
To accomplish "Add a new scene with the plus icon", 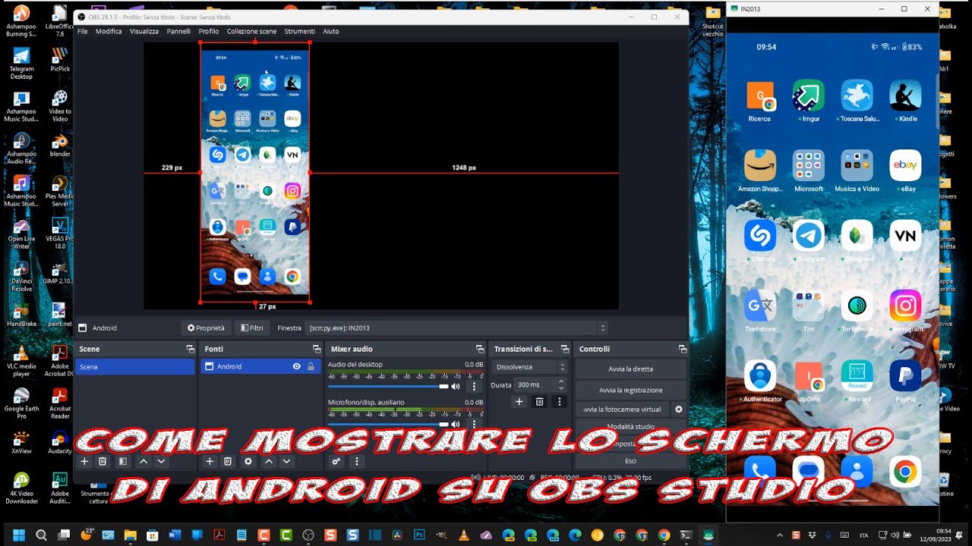I will coord(84,461).
